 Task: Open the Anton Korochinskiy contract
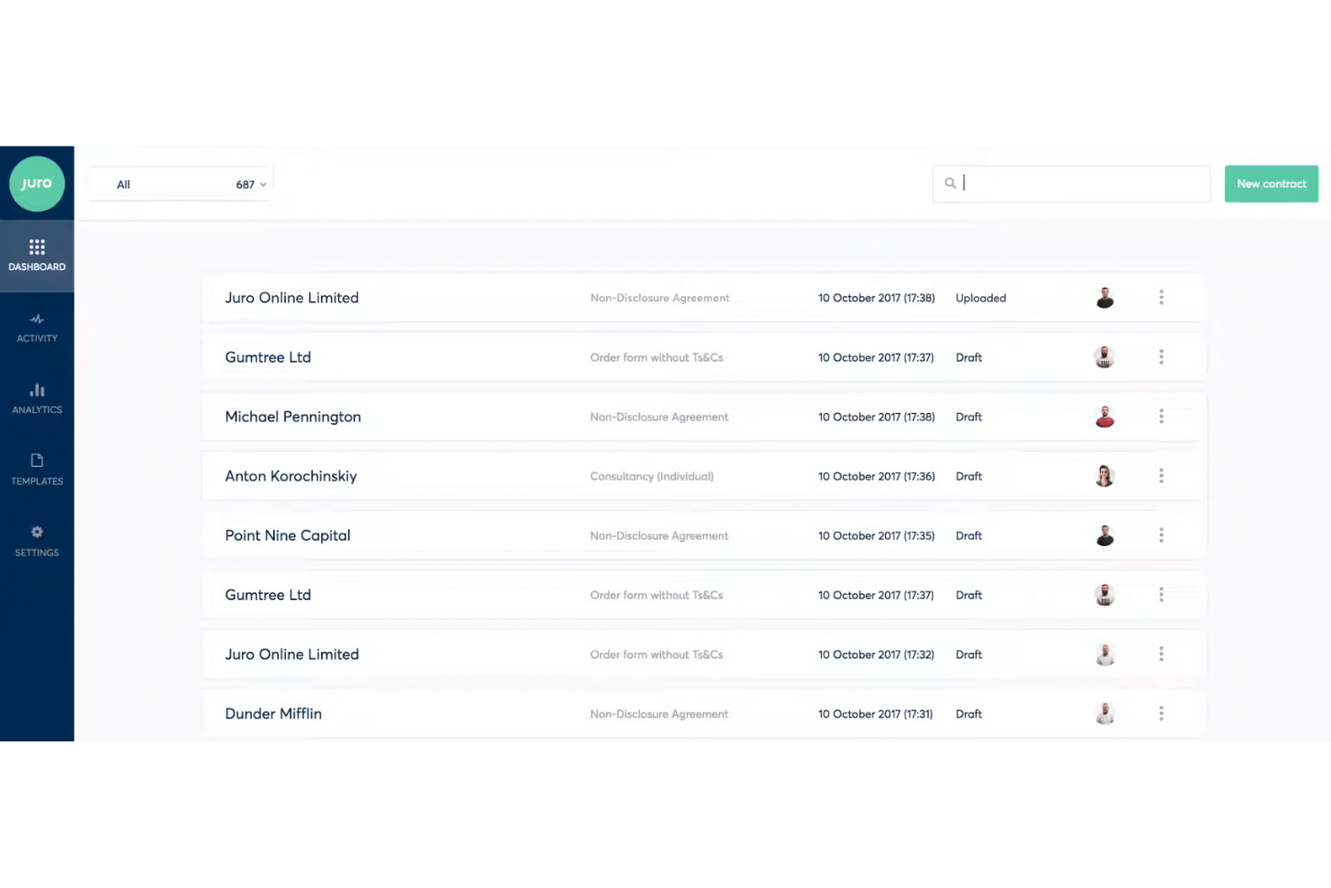(x=290, y=476)
